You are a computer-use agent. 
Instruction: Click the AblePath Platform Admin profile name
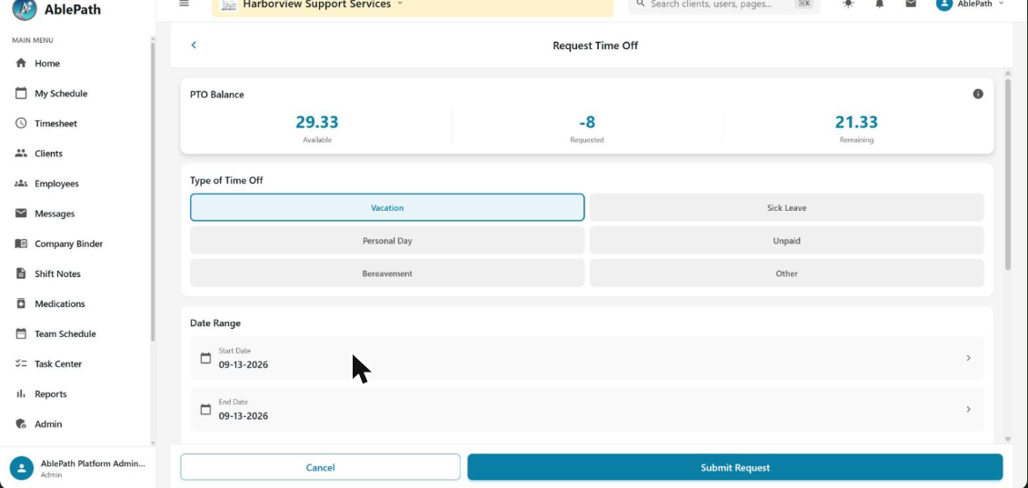[93, 463]
